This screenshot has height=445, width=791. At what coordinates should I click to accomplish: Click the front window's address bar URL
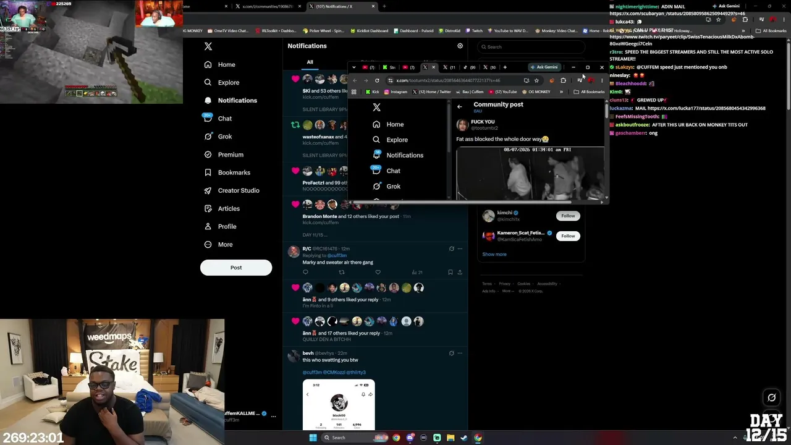coord(448,80)
